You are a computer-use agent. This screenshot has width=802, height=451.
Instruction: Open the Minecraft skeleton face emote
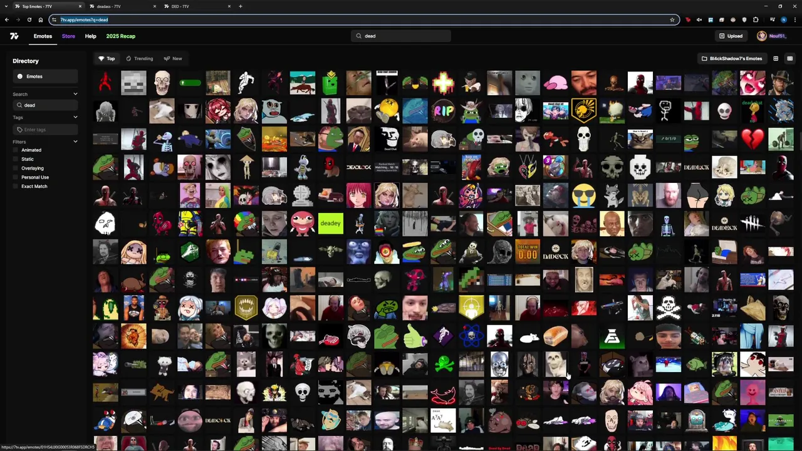(x=133, y=83)
